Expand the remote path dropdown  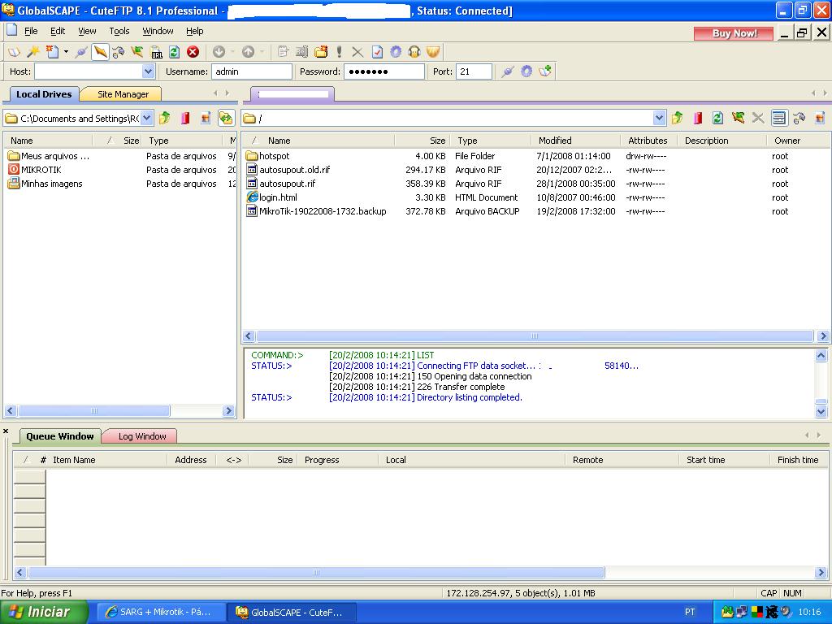[x=659, y=118]
